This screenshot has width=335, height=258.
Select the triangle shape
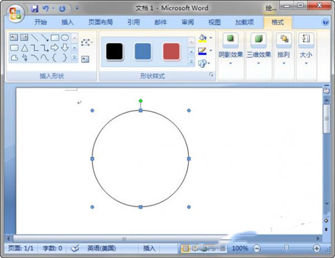tap(25, 48)
